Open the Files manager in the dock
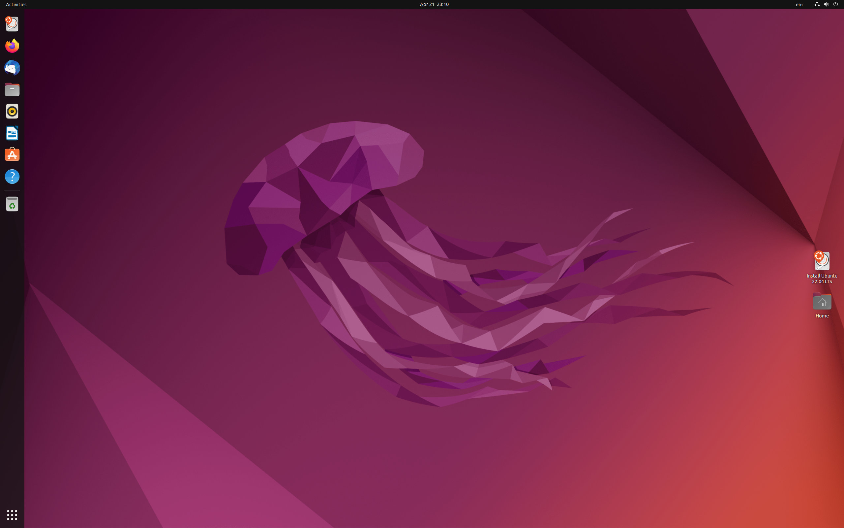Viewport: 844px width, 528px height. [x=12, y=89]
